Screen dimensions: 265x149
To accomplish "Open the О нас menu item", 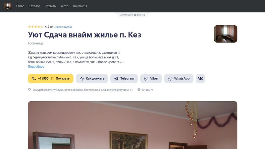I will point(20,6).
